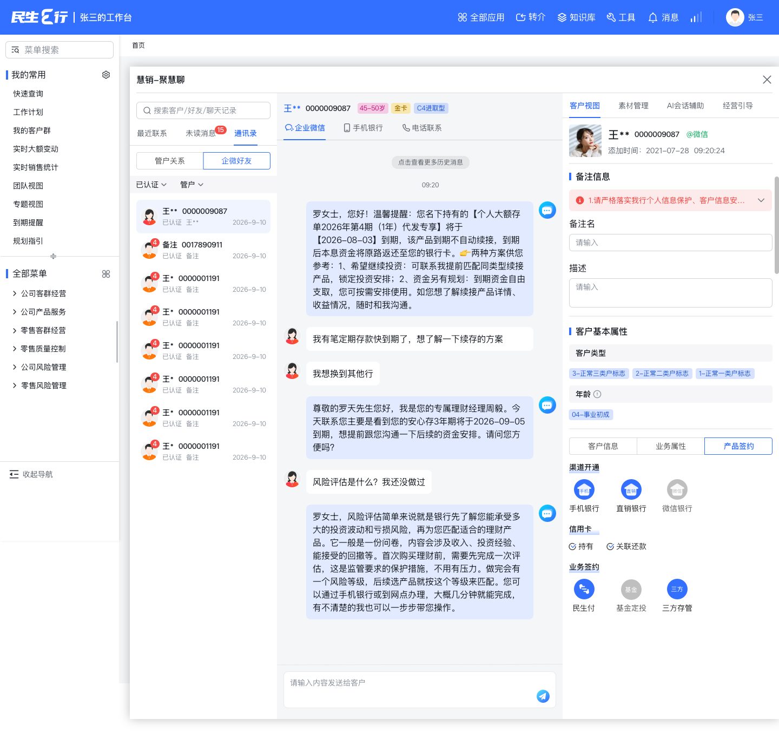Click the 转介 referral icon
The width and height of the screenshot is (779, 732).
click(520, 17)
